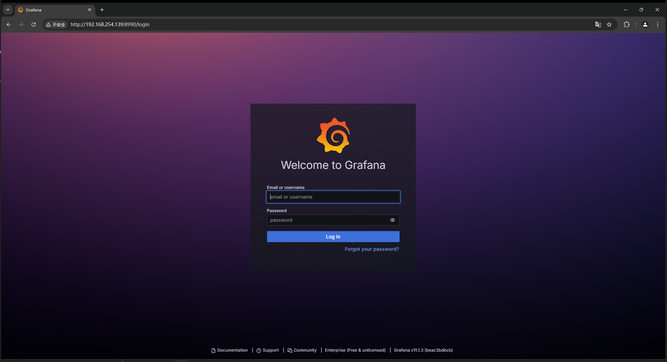Reload the Grafana login page
Screen dimensions: 667x362
tap(34, 25)
